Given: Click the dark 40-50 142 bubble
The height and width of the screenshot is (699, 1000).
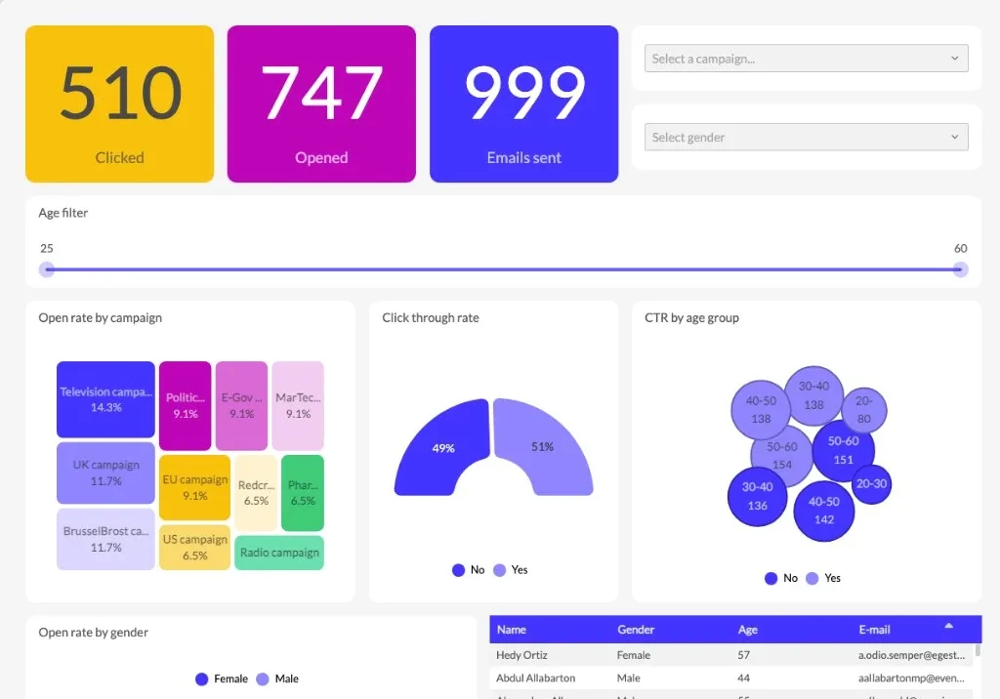Looking at the screenshot, I should pyautogui.click(x=824, y=511).
